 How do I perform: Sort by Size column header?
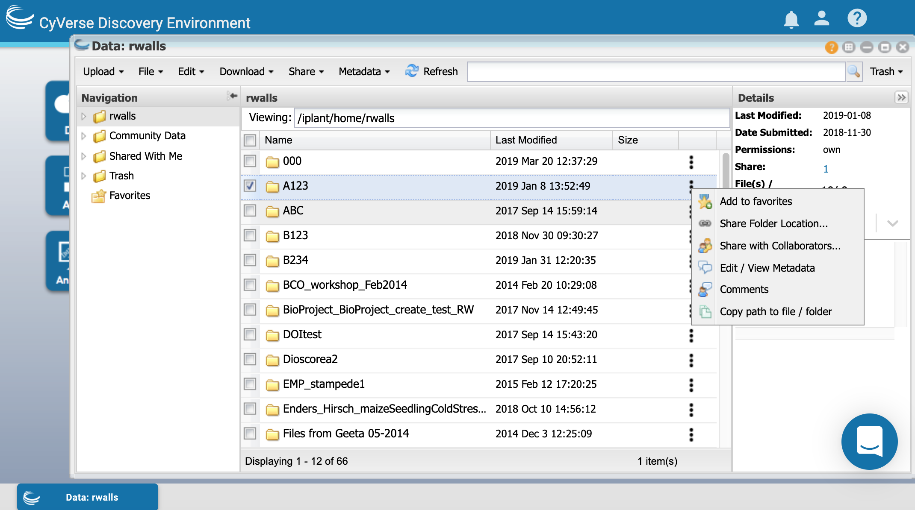point(645,140)
